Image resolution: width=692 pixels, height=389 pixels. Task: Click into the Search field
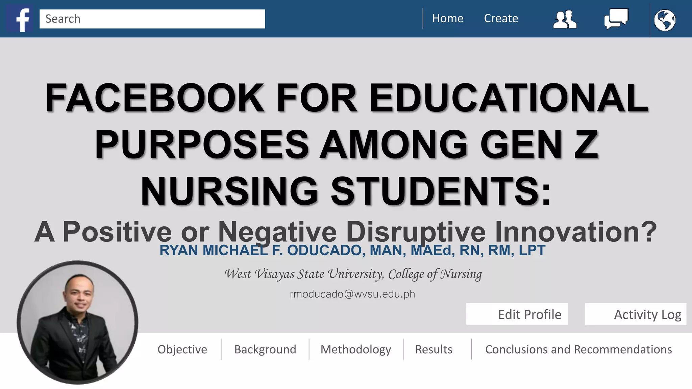152,19
